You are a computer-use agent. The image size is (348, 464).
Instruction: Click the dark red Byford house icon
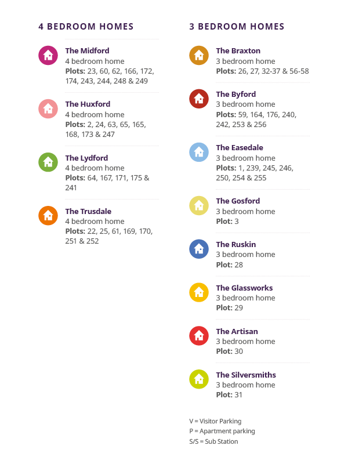(199, 99)
